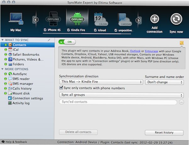The image size is (189, 145).
Task: Open Surname and name order dropdown
Action: click(x=164, y=82)
